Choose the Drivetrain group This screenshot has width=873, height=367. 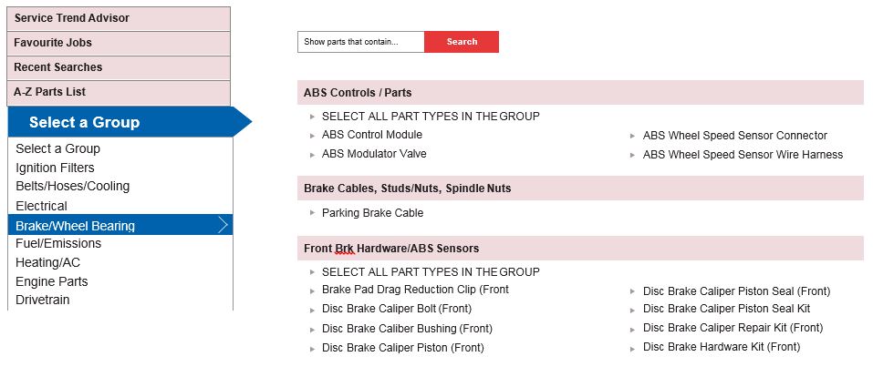[43, 300]
